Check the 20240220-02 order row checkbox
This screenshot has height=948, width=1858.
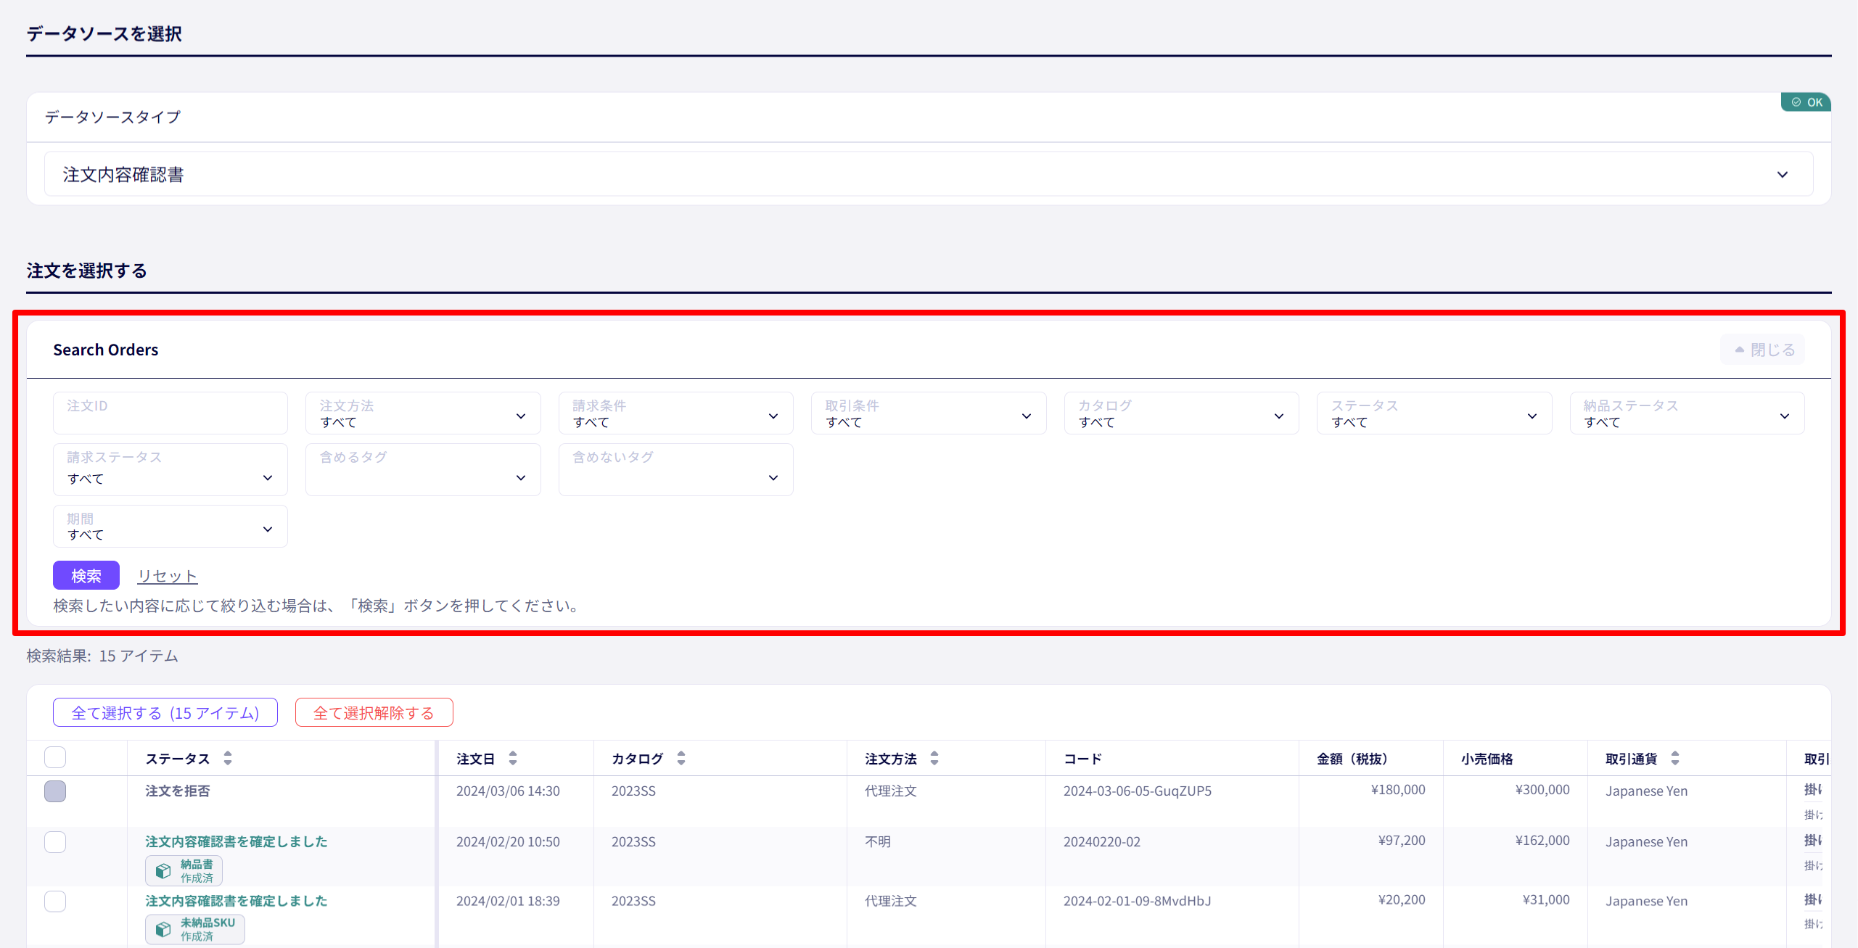(55, 842)
